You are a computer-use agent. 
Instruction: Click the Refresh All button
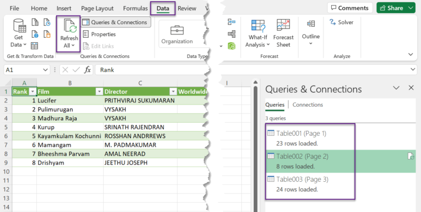click(x=69, y=33)
